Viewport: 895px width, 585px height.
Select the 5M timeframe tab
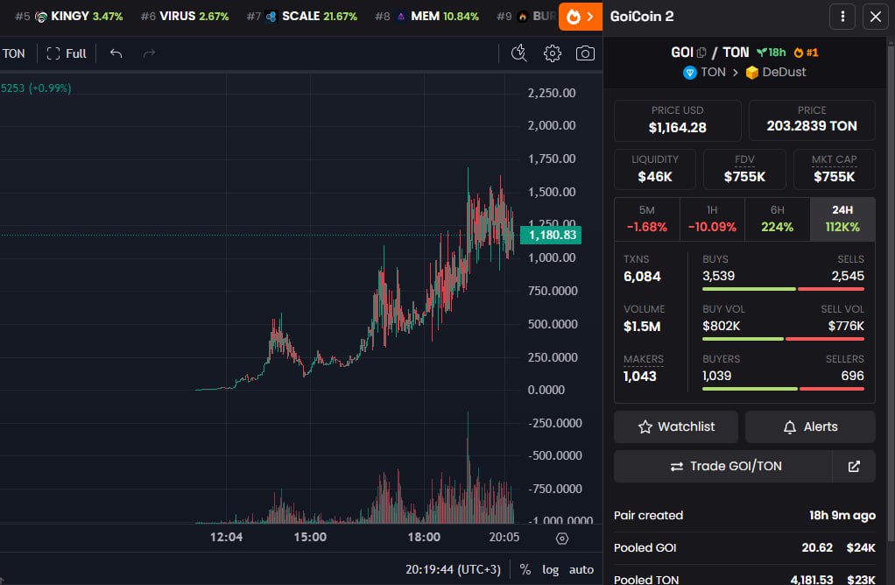pos(646,219)
